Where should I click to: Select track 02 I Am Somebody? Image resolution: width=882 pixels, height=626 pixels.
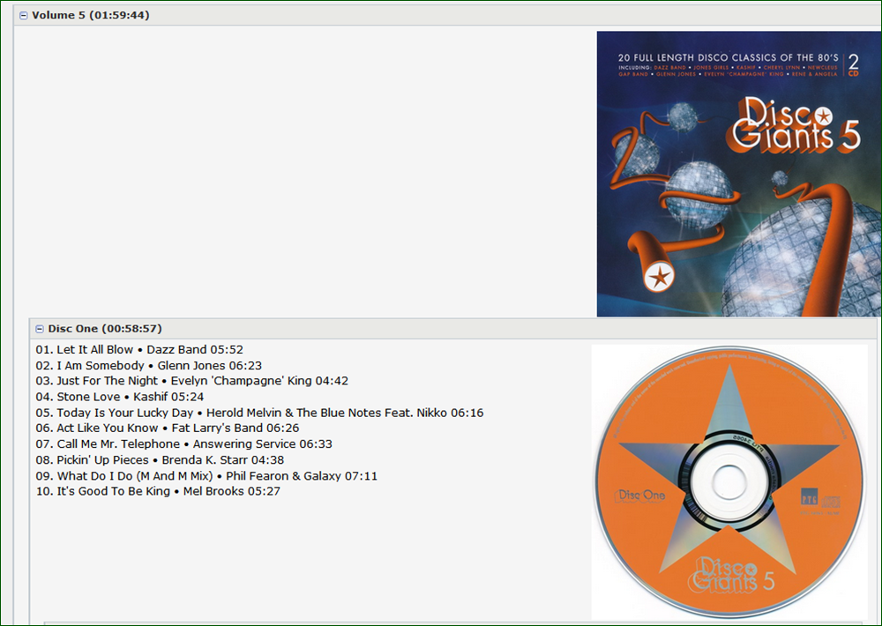pyautogui.click(x=148, y=366)
